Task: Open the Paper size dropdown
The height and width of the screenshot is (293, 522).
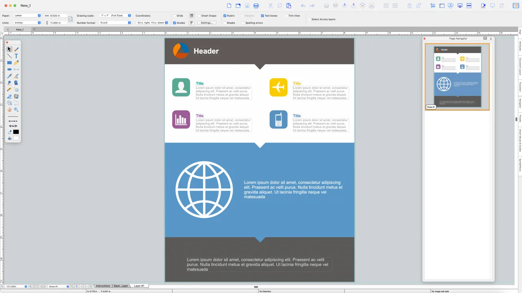Action: point(27,15)
